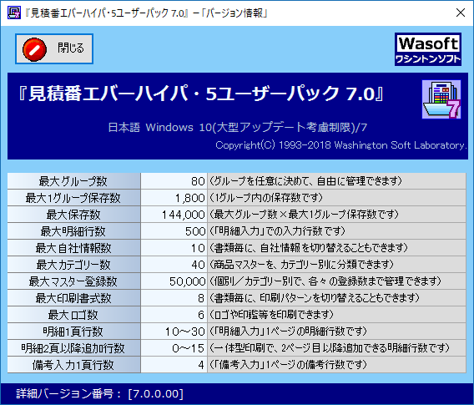Screen dimensions: 474x405
Task: Click the 閉じる button label
Action: pos(71,48)
